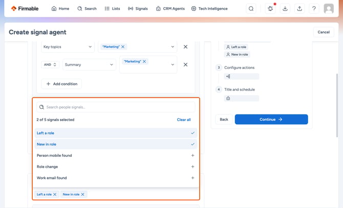343x208 pixels.
Task: Remove "Marketing" tag from Summary row
Action: coord(144,61)
